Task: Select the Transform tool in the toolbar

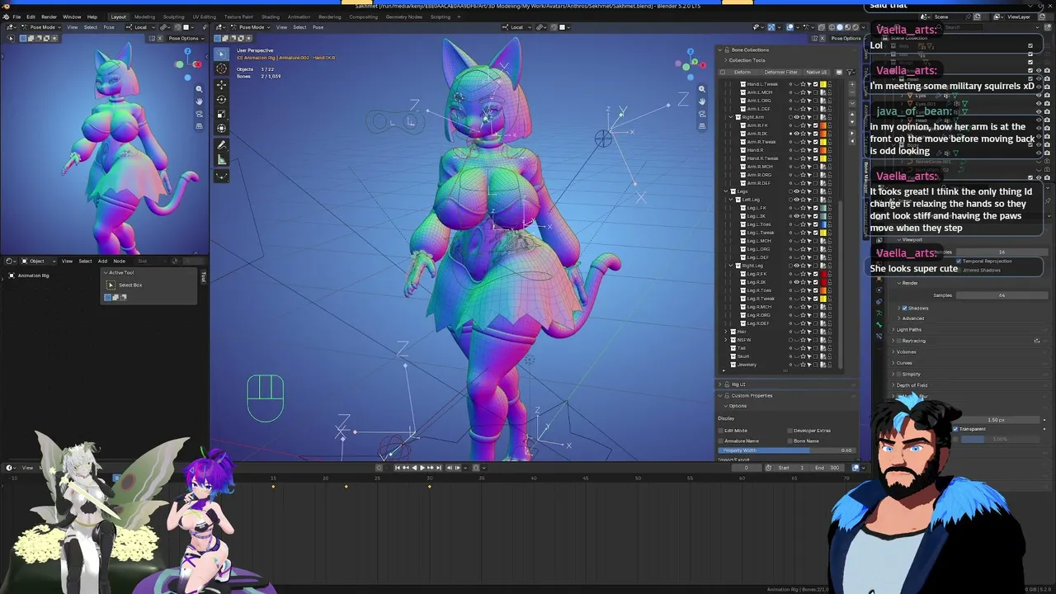Action: [x=221, y=128]
